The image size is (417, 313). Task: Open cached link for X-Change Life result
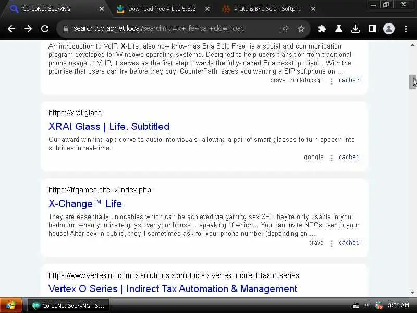click(349, 243)
